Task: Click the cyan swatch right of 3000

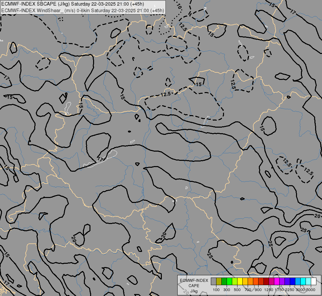Action: pyautogui.click(x=303, y=282)
